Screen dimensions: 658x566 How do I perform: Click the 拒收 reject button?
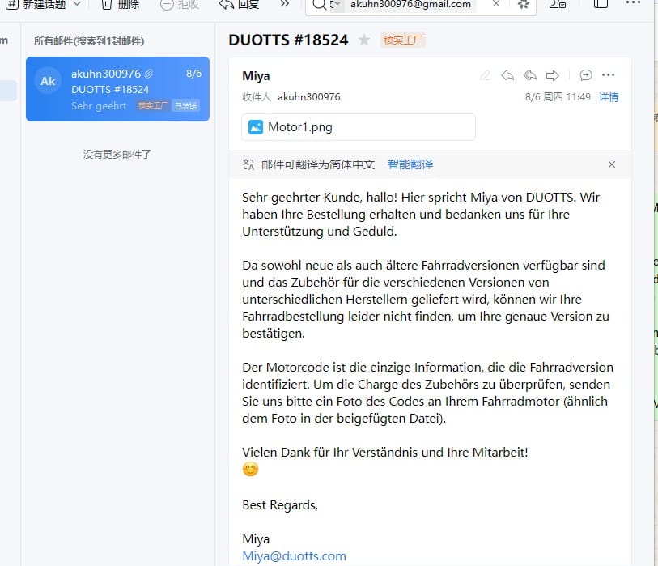click(180, 5)
